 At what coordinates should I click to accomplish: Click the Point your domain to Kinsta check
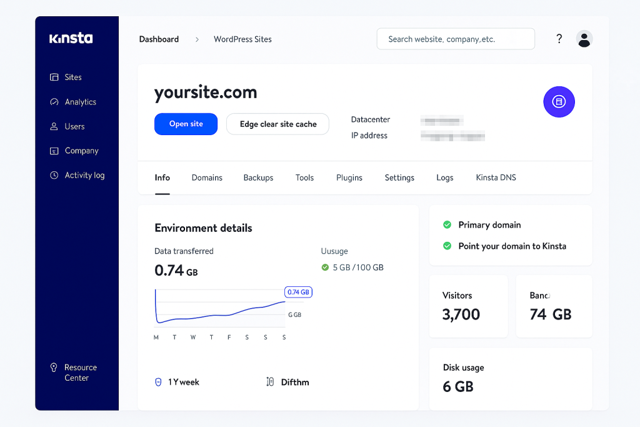coord(447,246)
